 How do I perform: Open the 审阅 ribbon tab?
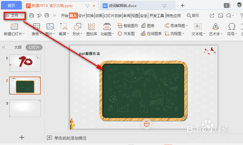[x=127, y=16]
